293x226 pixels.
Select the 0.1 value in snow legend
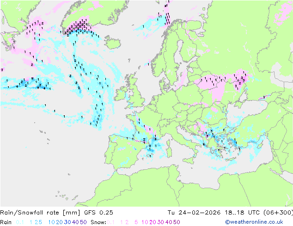(110, 222)
